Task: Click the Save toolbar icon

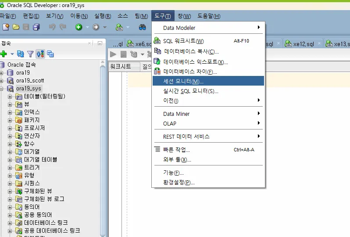Action: (x=26, y=27)
